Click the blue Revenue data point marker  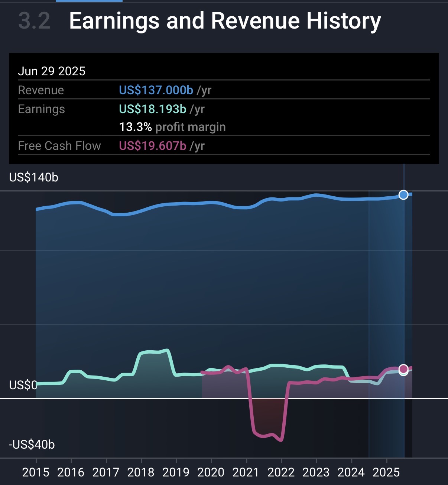[x=403, y=195]
